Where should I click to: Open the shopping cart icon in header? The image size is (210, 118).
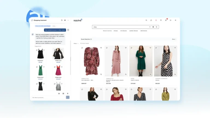pyautogui.click(x=166, y=20)
